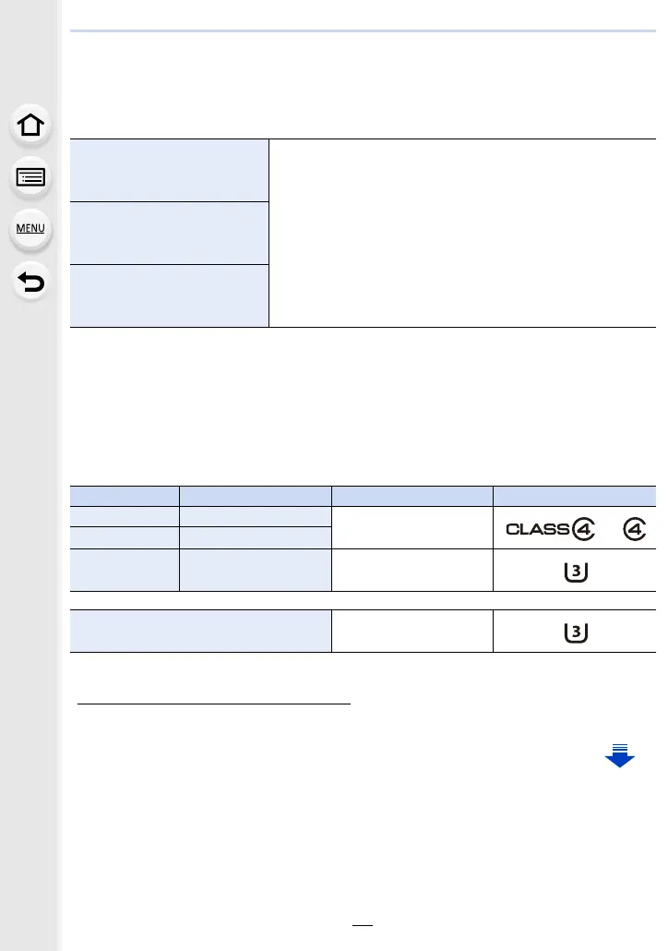Viewport: 668px width, 951px height.
Task: Click the CLASS 4 speed class logo
Action: pyautogui.click(x=549, y=530)
